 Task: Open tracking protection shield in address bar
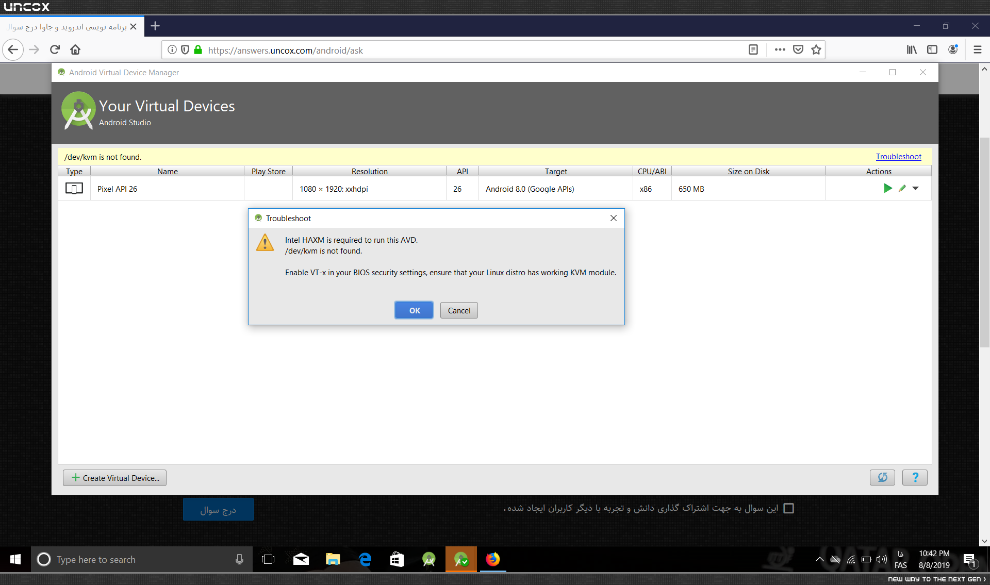[x=185, y=50]
